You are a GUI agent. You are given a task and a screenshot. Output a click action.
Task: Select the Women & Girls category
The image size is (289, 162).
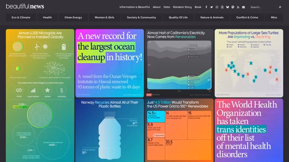coord(104,18)
